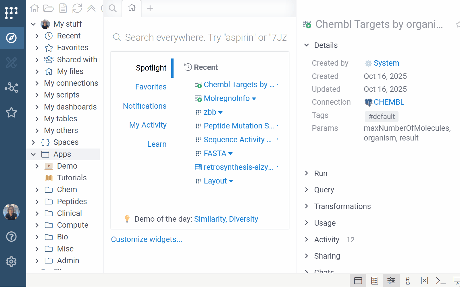Toggle the sliders panel button in status bar
This screenshot has width=460, height=287.
pyautogui.click(x=391, y=280)
